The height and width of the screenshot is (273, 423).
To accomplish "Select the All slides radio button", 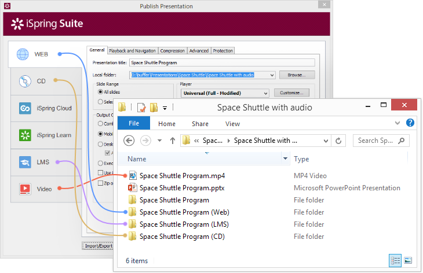I will [x=100, y=92].
